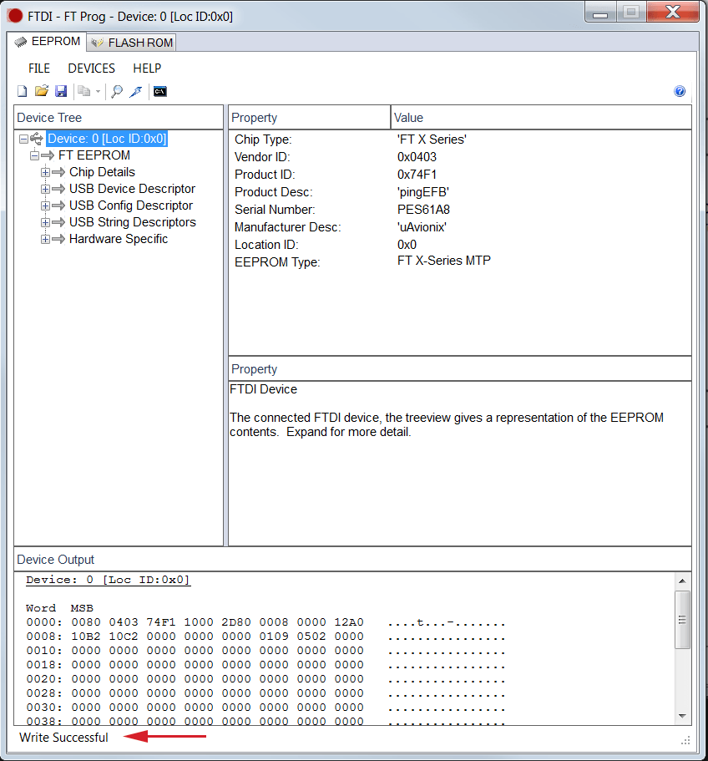The width and height of the screenshot is (708, 761).
Task: Select USB Config Descriptor tree item
Action: pyautogui.click(x=131, y=205)
